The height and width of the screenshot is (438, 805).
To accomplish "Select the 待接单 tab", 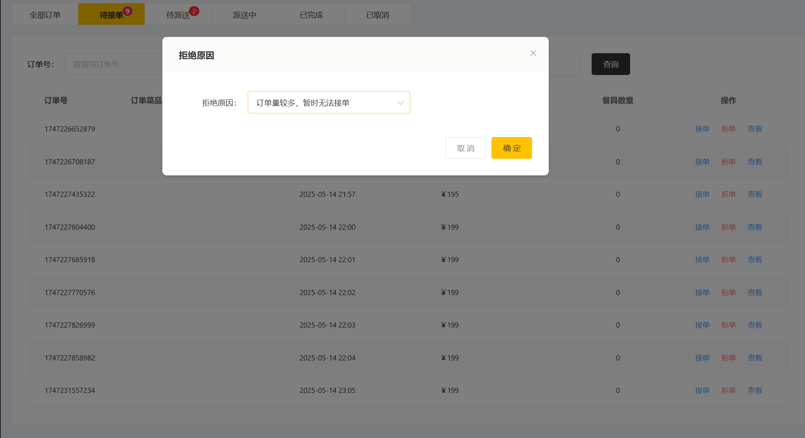I will (111, 15).
